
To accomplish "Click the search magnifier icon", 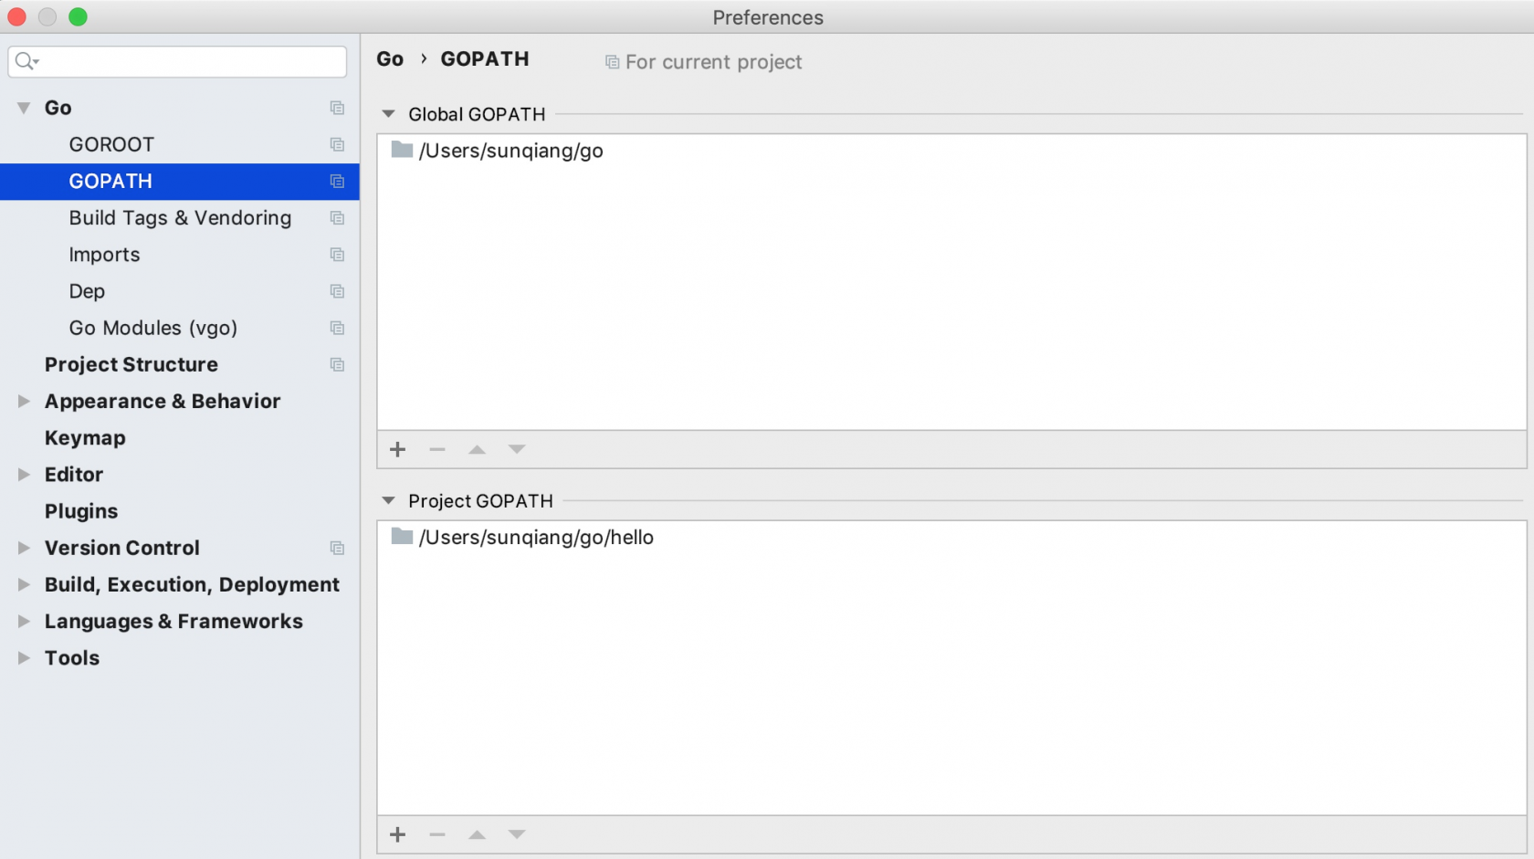I will coord(26,61).
